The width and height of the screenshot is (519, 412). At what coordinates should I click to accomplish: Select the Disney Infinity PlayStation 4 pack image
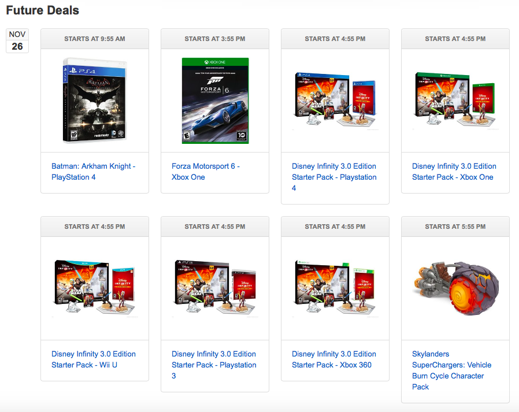click(x=335, y=101)
